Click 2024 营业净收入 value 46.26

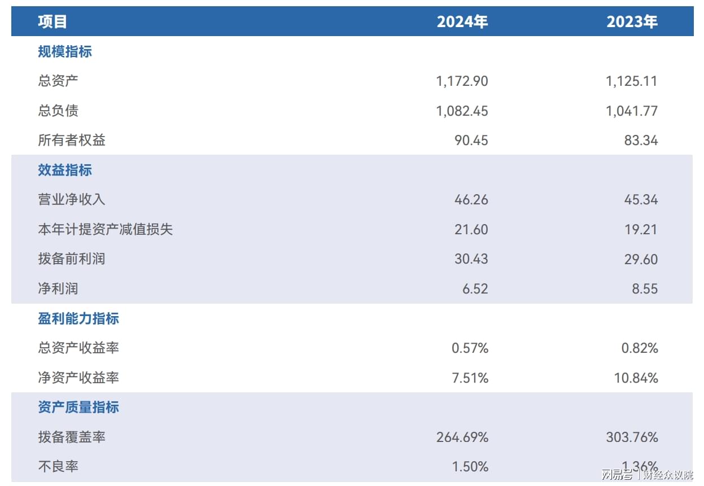pos(471,200)
